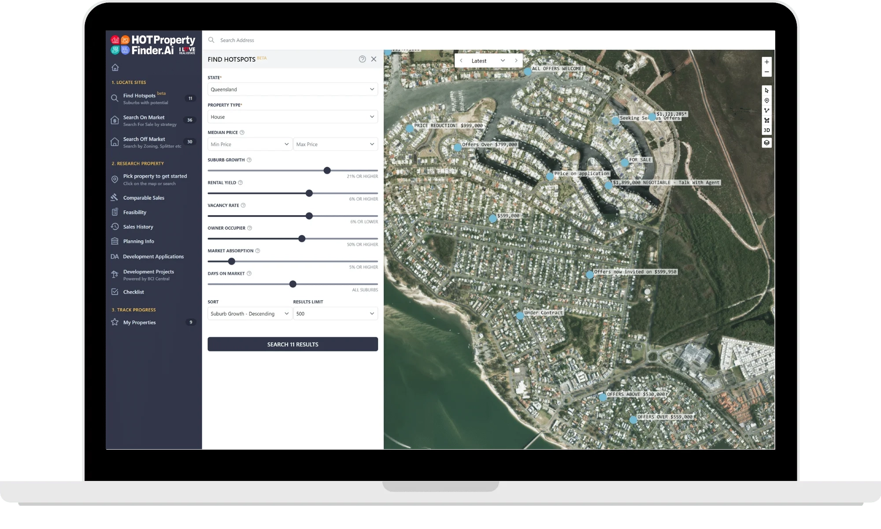Open Find Hotspots help icon
Screen dimensions: 881x529
tap(362, 59)
